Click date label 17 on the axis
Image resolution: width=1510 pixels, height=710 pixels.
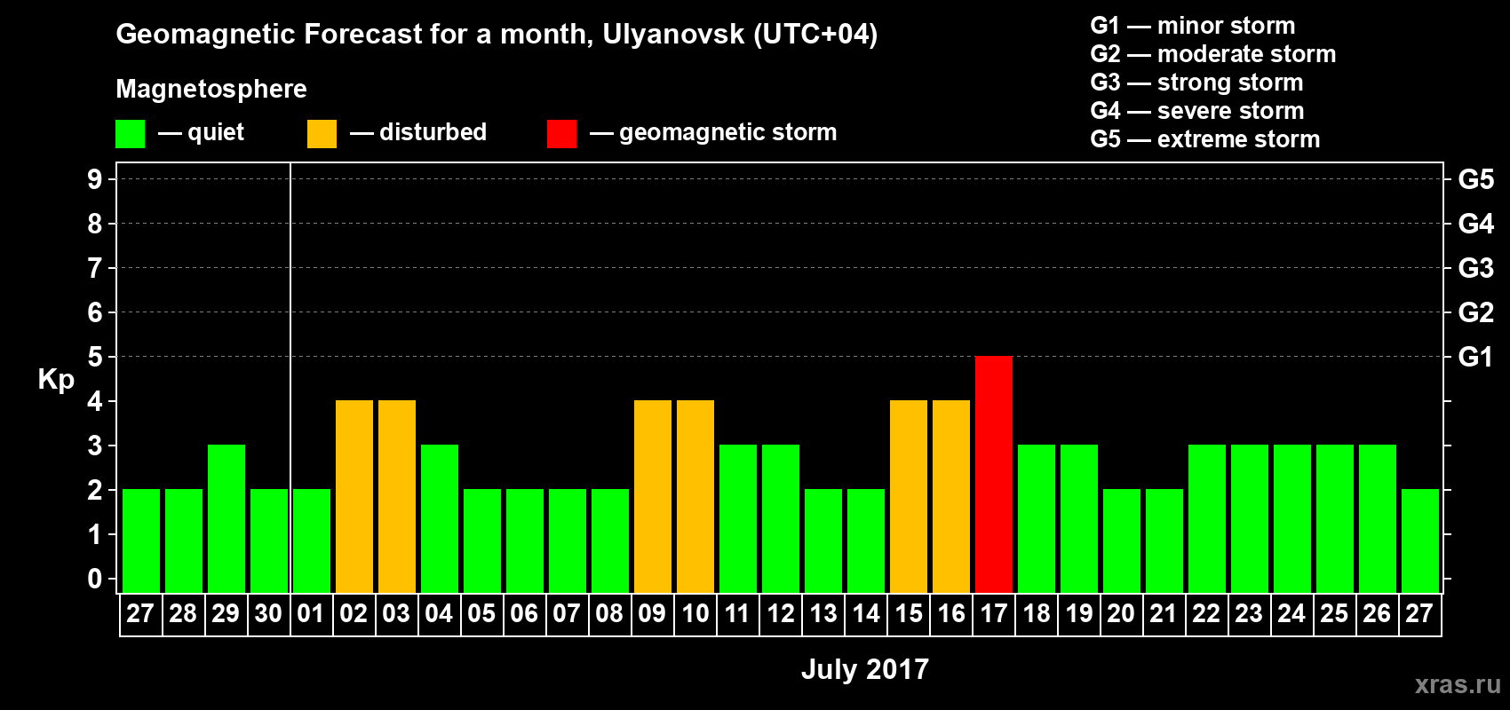[x=993, y=614]
